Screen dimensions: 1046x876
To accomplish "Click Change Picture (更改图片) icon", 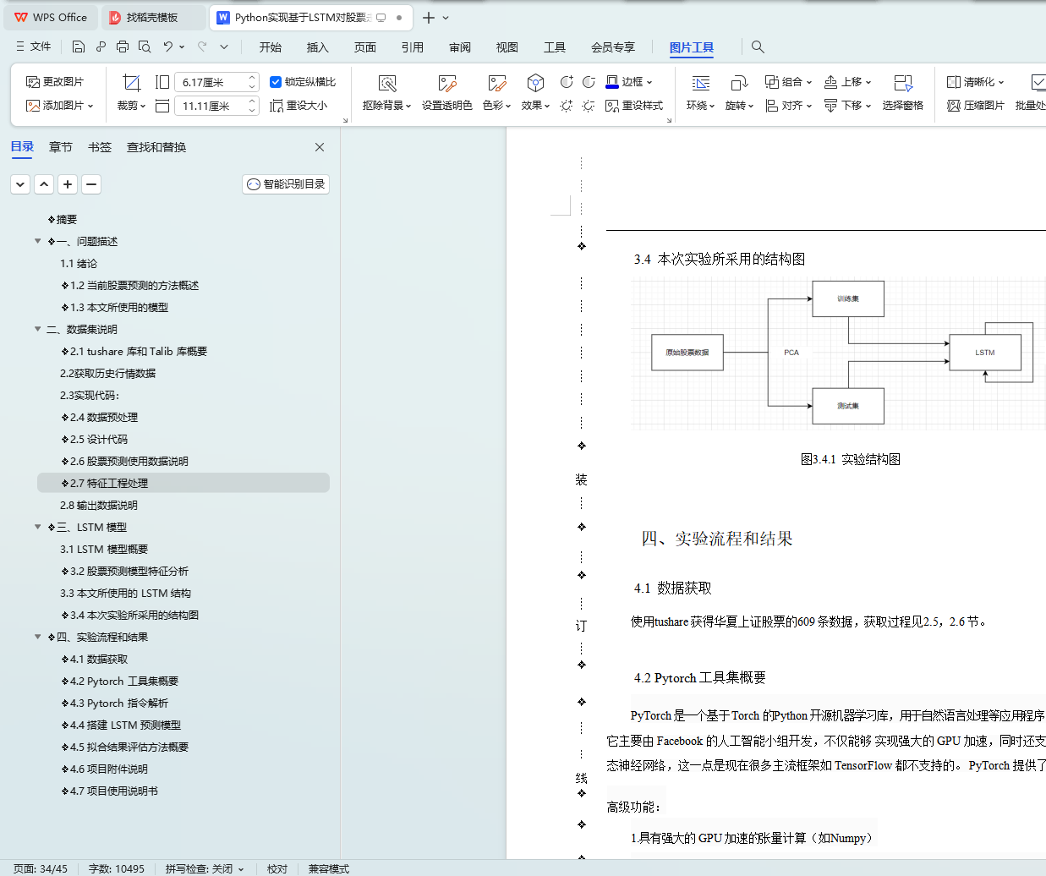I will click(x=33, y=82).
